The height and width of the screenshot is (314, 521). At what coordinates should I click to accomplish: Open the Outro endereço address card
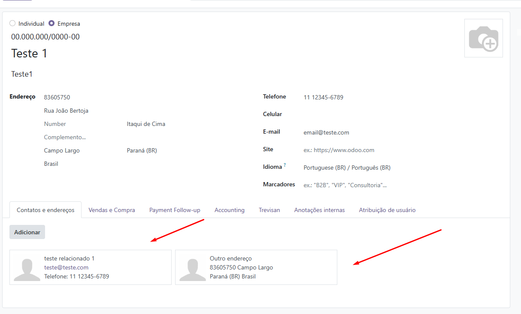pos(256,267)
